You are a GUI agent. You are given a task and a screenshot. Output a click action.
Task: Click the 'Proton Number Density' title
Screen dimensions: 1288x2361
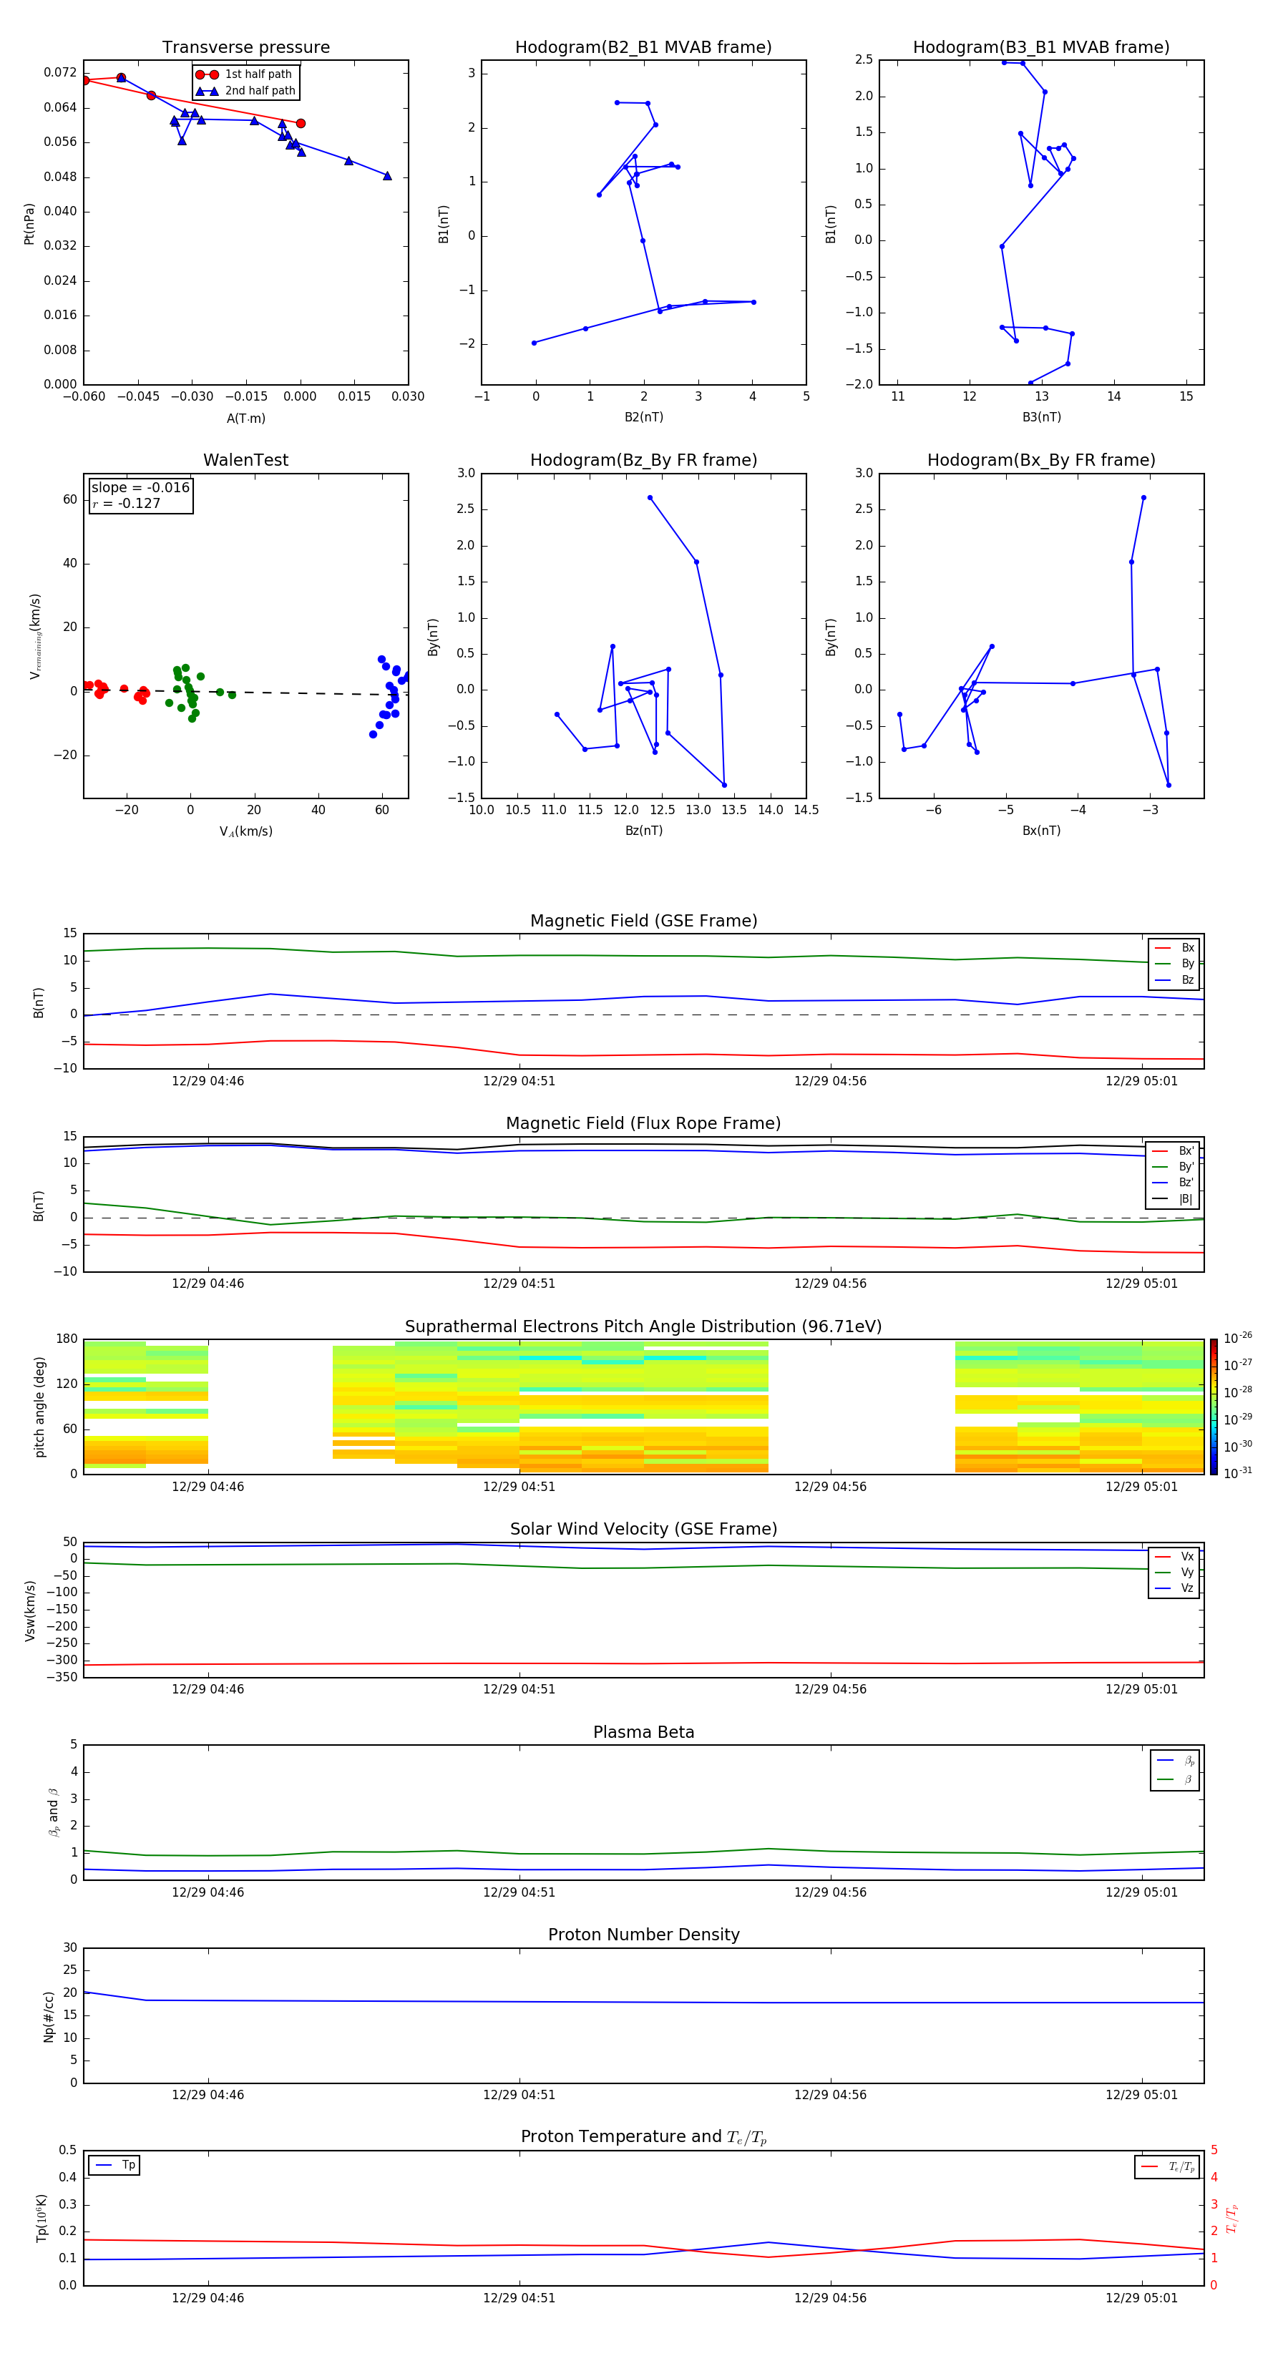[x=643, y=1936]
